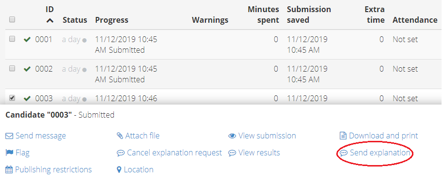The image size is (442, 182).
Task: Select the candidate 0002 row ID
Action: tap(44, 69)
